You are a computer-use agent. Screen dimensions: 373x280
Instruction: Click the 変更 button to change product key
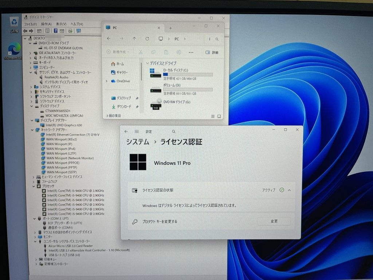point(274,221)
